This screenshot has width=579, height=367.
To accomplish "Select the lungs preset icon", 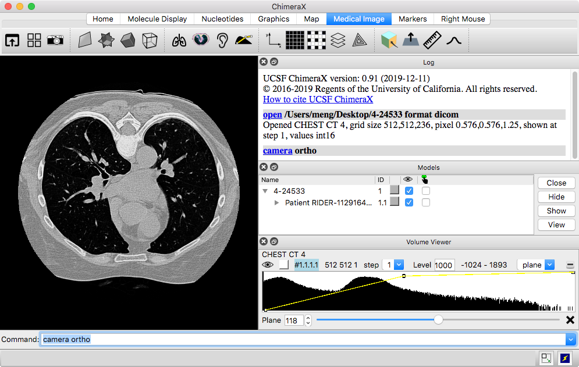I will (x=179, y=40).
